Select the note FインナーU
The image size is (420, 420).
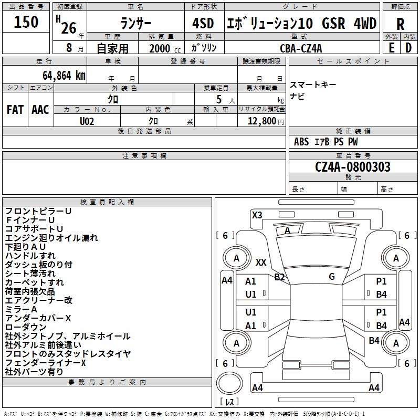pos(30,220)
